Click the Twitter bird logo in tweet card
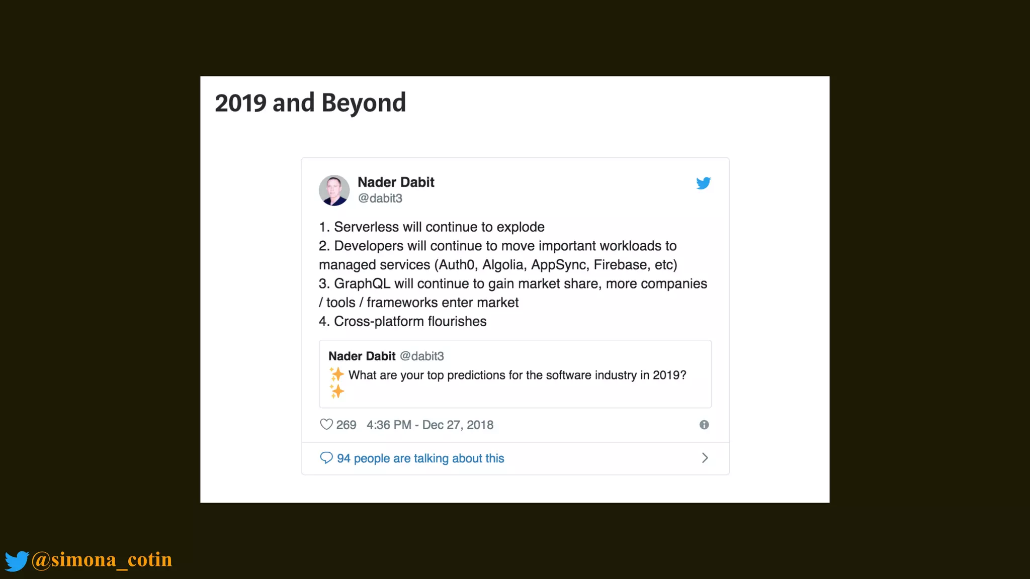 tap(703, 183)
